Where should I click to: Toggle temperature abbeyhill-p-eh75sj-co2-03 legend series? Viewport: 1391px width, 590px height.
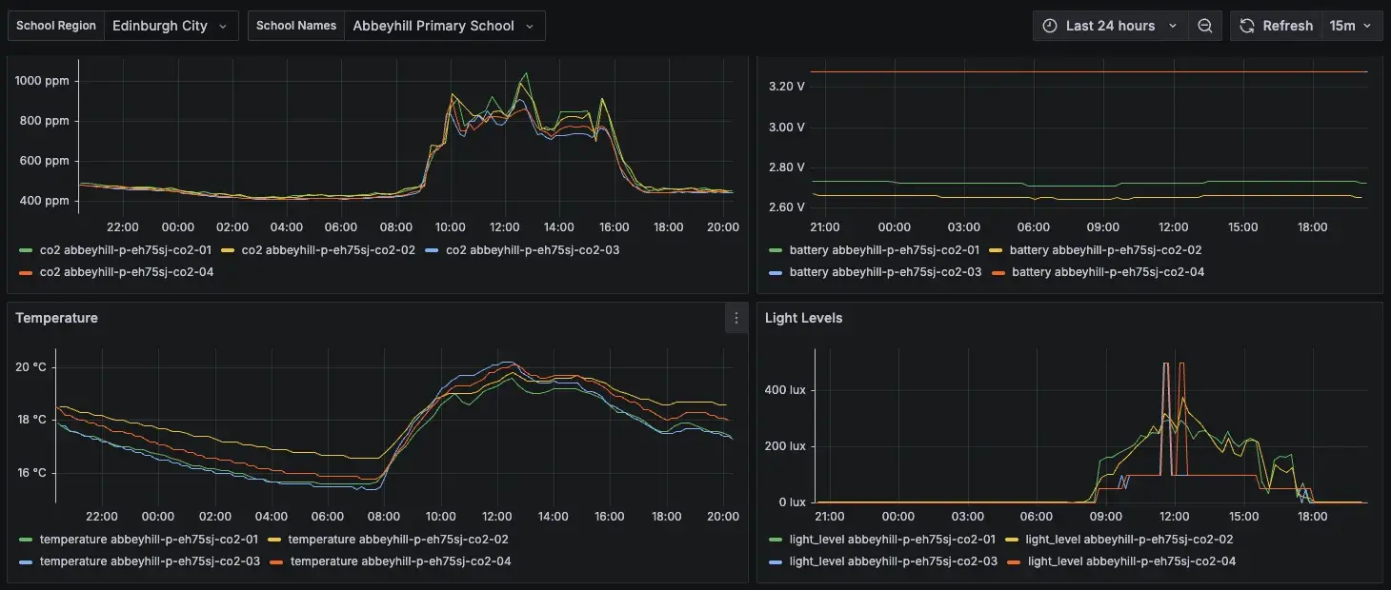(150, 561)
